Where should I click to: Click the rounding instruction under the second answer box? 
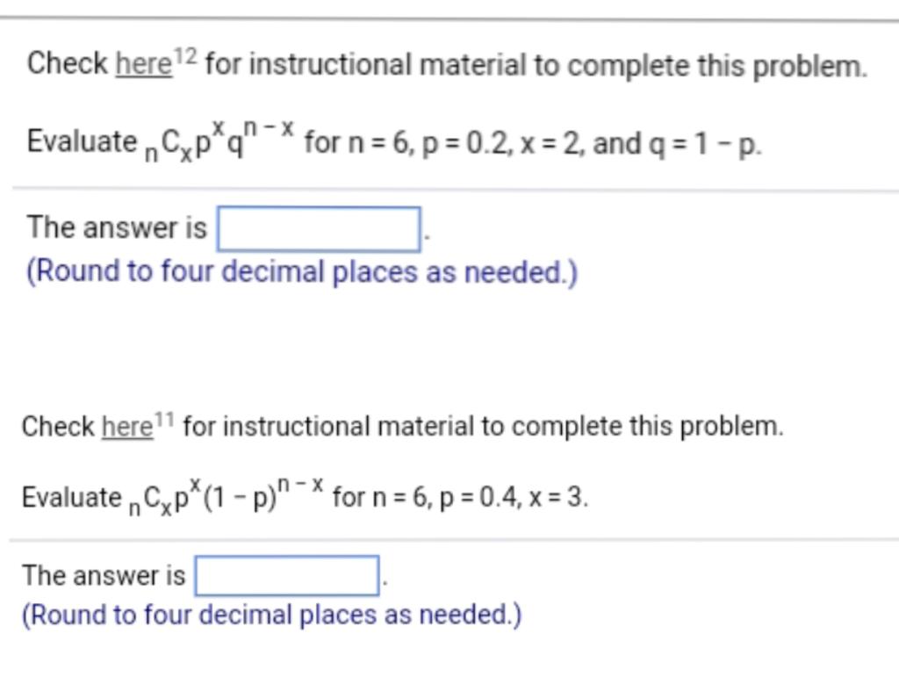pyautogui.click(x=272, y=616)
